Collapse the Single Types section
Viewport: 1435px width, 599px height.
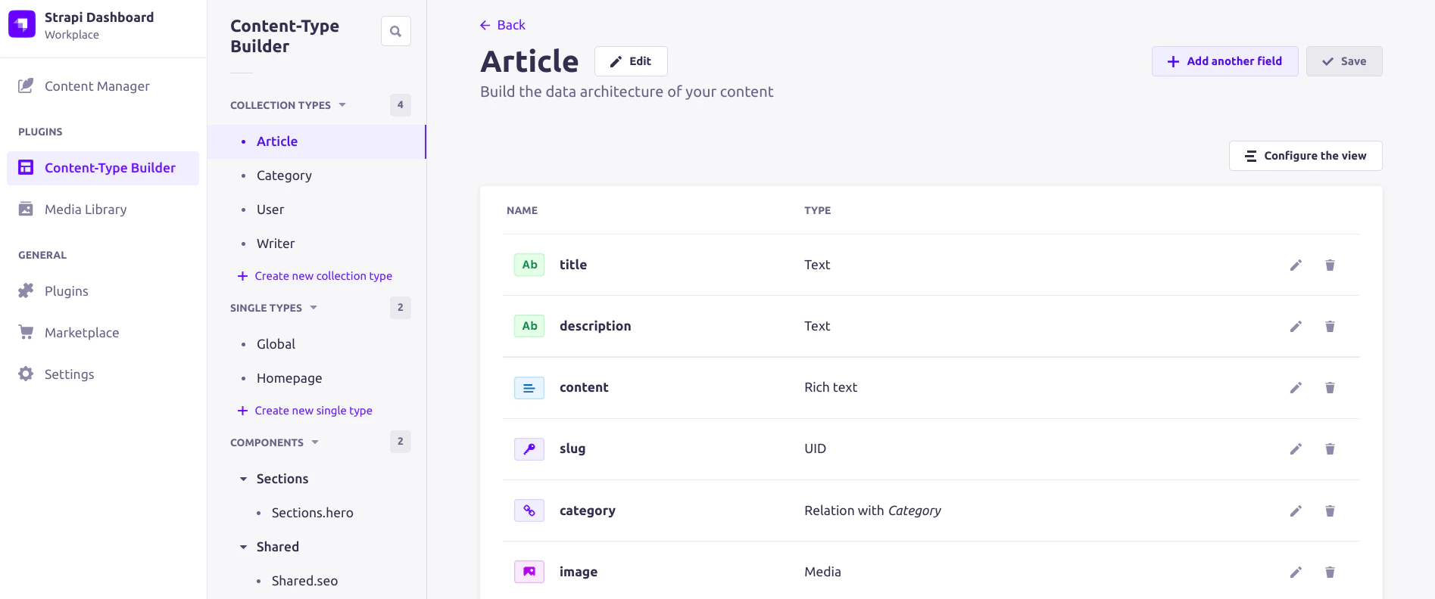pos(314,308)
